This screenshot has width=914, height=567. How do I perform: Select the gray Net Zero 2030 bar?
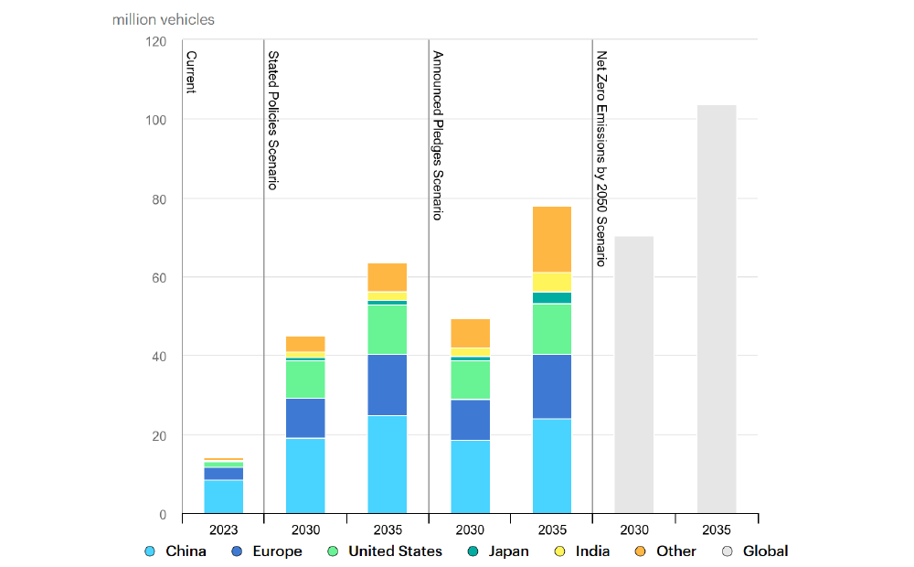coord(633,375)
